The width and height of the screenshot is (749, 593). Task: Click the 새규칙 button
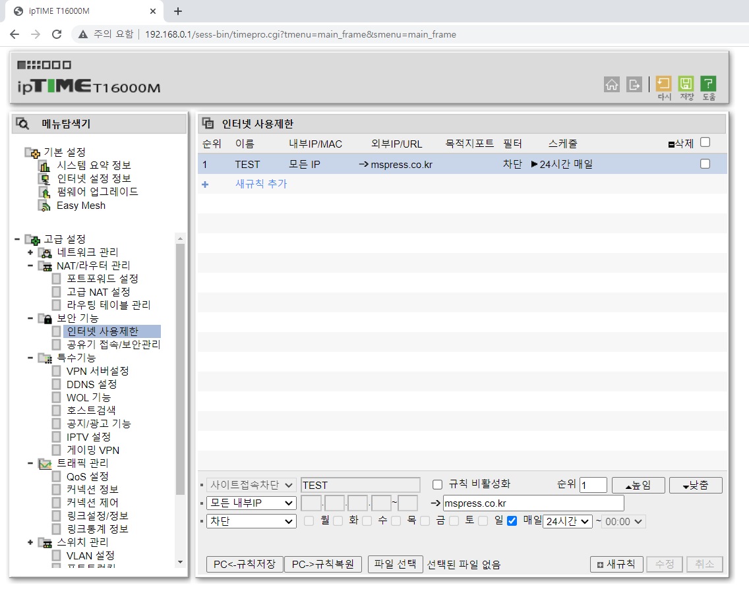616,565
